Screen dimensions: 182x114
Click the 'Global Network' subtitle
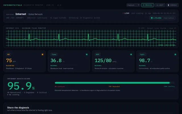coord(35,14)
